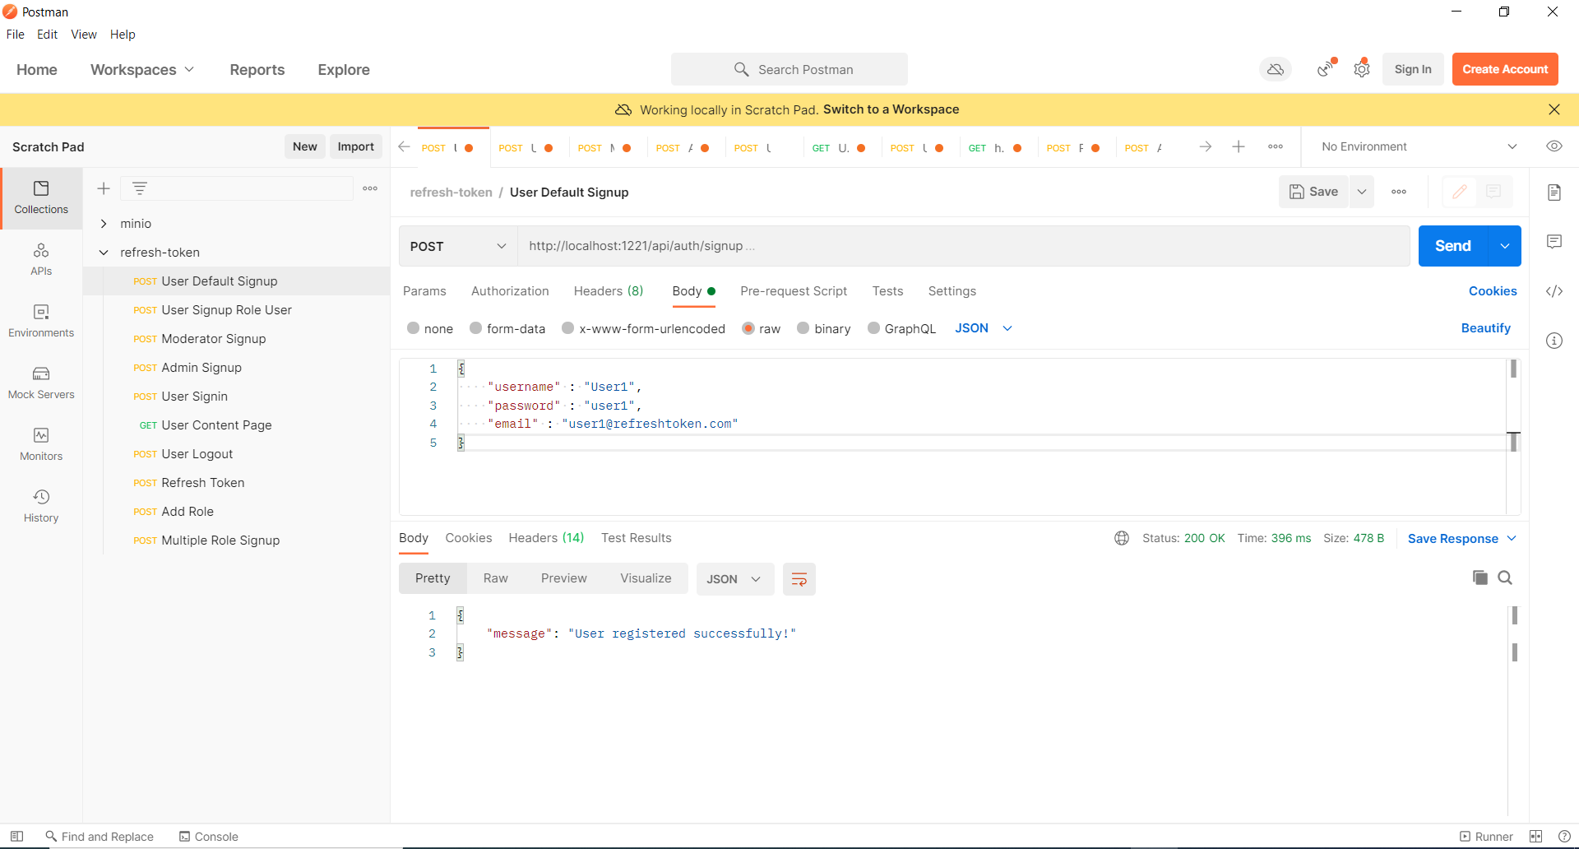Image resolution: width=1579 pixels, height=849 pixels.
Task: Open the request body JSON format dropdown
Action: (x=984, y=328)
